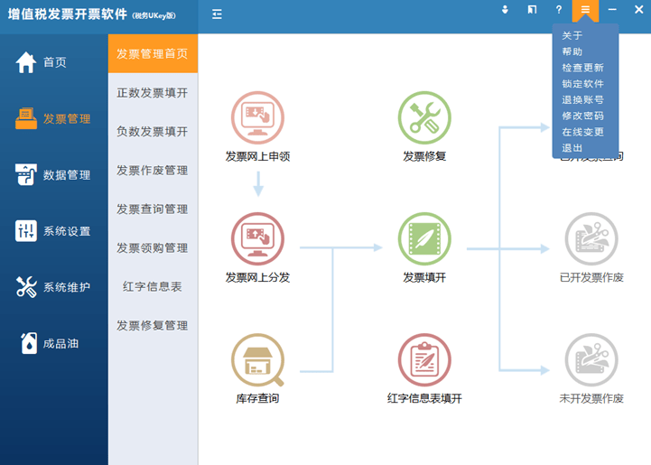Click the 库存查询 icon

tap(257, 359)
